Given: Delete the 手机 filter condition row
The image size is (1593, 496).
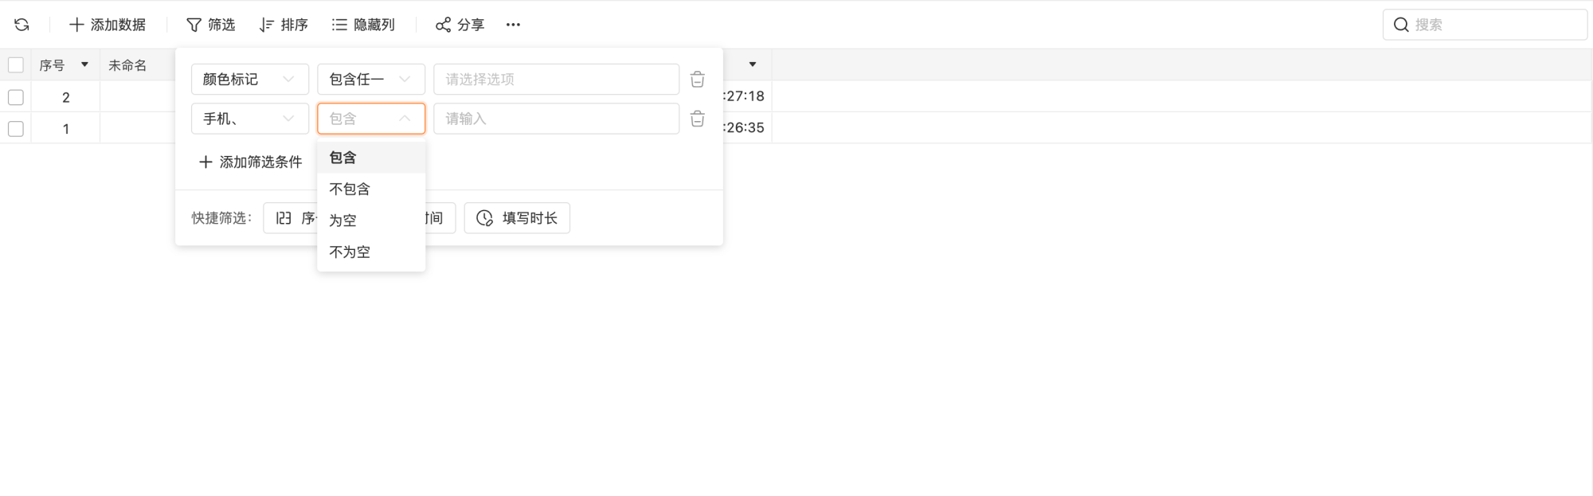Looking at the screenshot, I should coord(698,119).
